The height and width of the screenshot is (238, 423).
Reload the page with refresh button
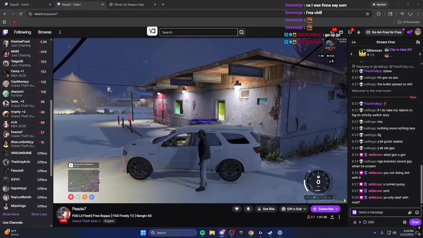click(x=20, y=14)
